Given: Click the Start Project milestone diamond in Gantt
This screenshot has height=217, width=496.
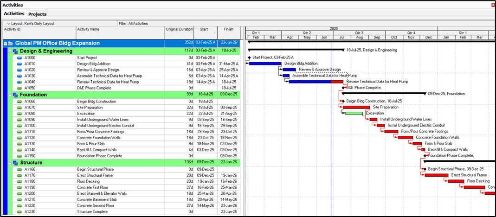Looking at the screenshot, I should pyautogui.click(x=249, y=57).
